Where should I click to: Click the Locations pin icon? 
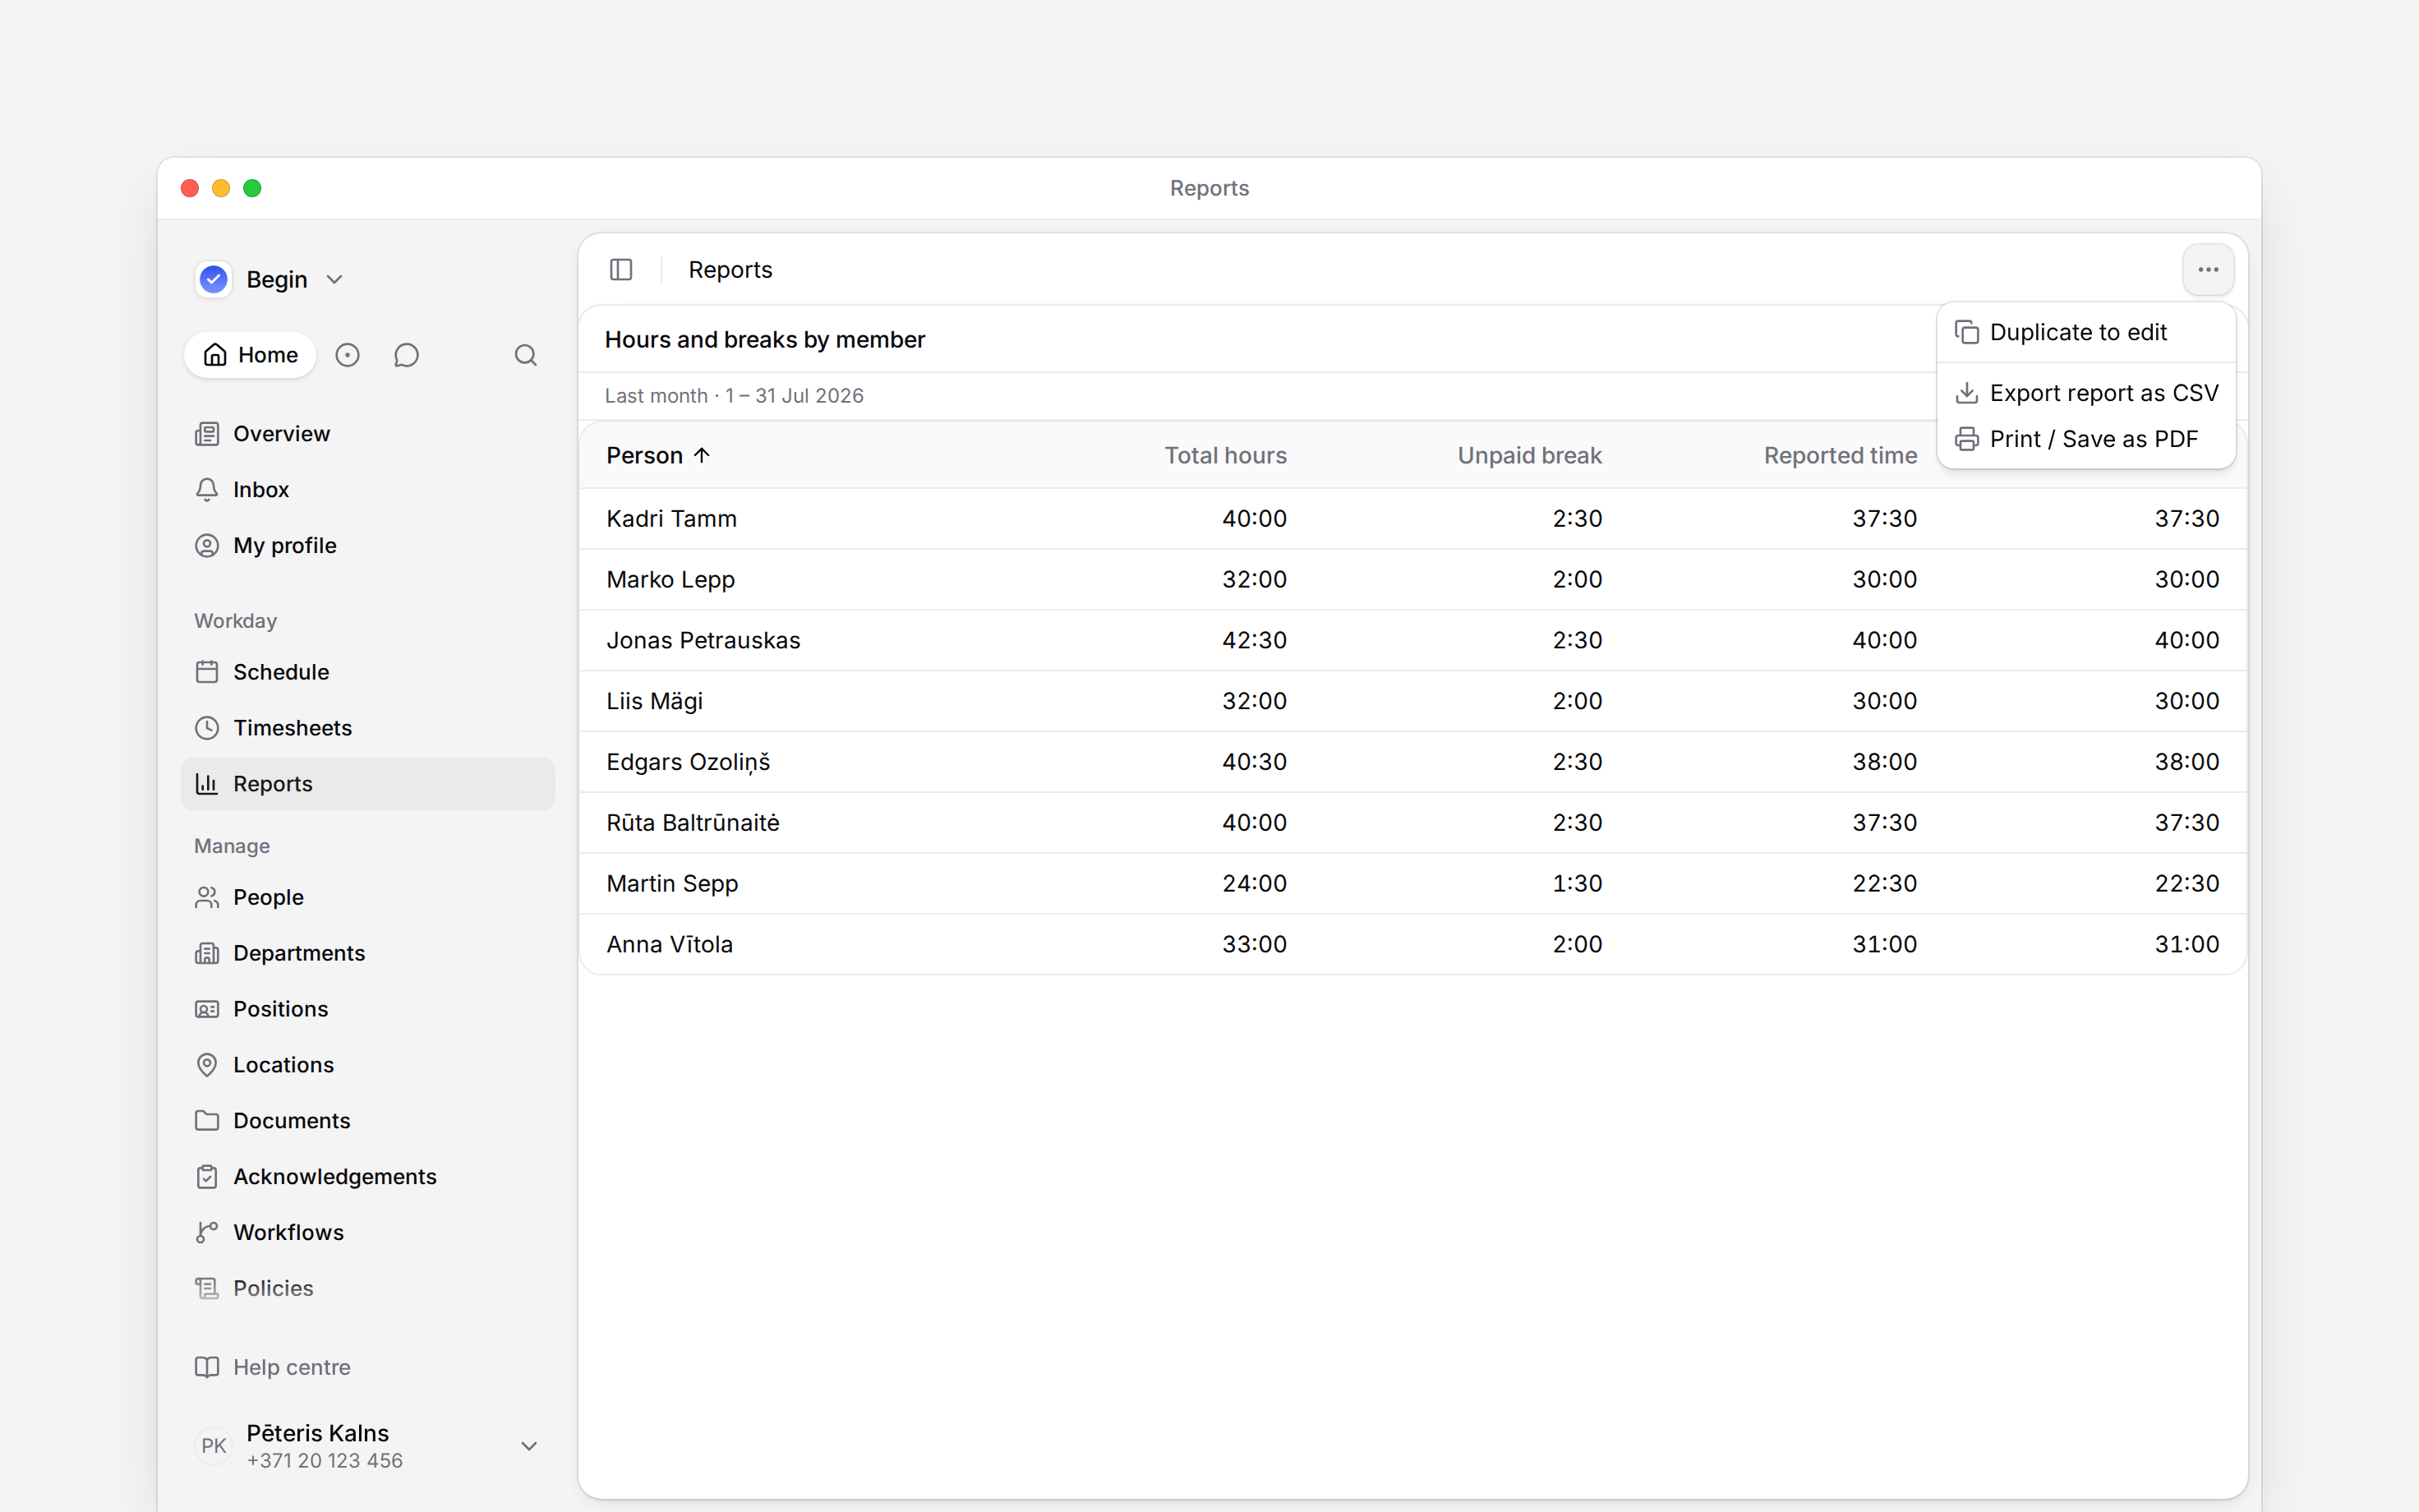[207, 1065]
